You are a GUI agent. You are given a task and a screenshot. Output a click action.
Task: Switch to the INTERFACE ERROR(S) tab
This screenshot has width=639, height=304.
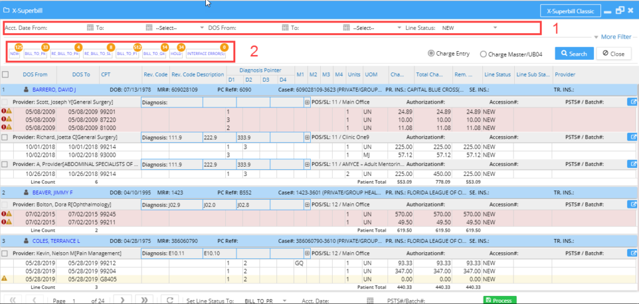(206, 54)
